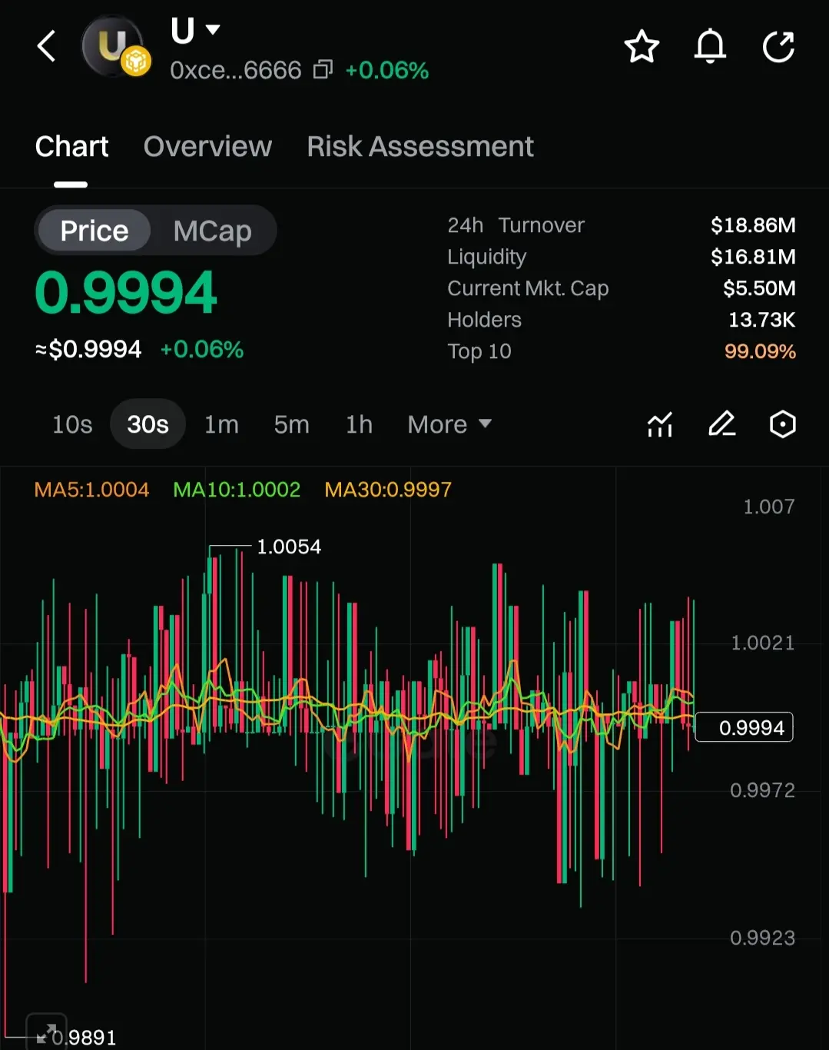Tap the +0.06% change beside address
The height and width of the screenshot is (1050, 829).
[386, 70]
